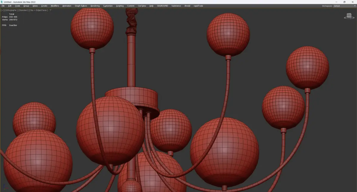Open the Scripting menu
Screen dimensions: 357x192
(120, 6)
